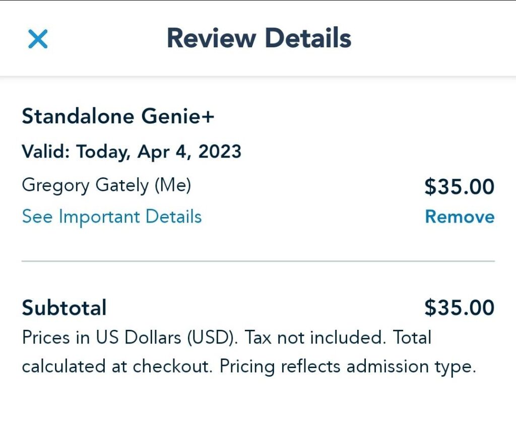Select the Standalone Genie+ product heading
The height and width of the screenshot is (424, 516).
coord(118,117)
